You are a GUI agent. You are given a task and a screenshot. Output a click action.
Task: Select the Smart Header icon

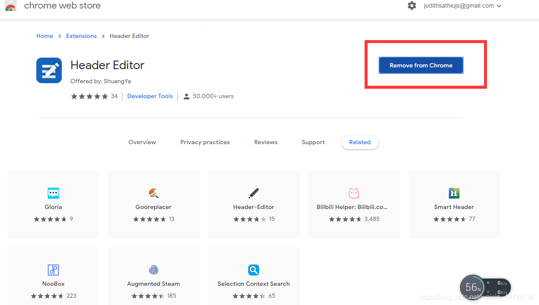click(454, 193)
